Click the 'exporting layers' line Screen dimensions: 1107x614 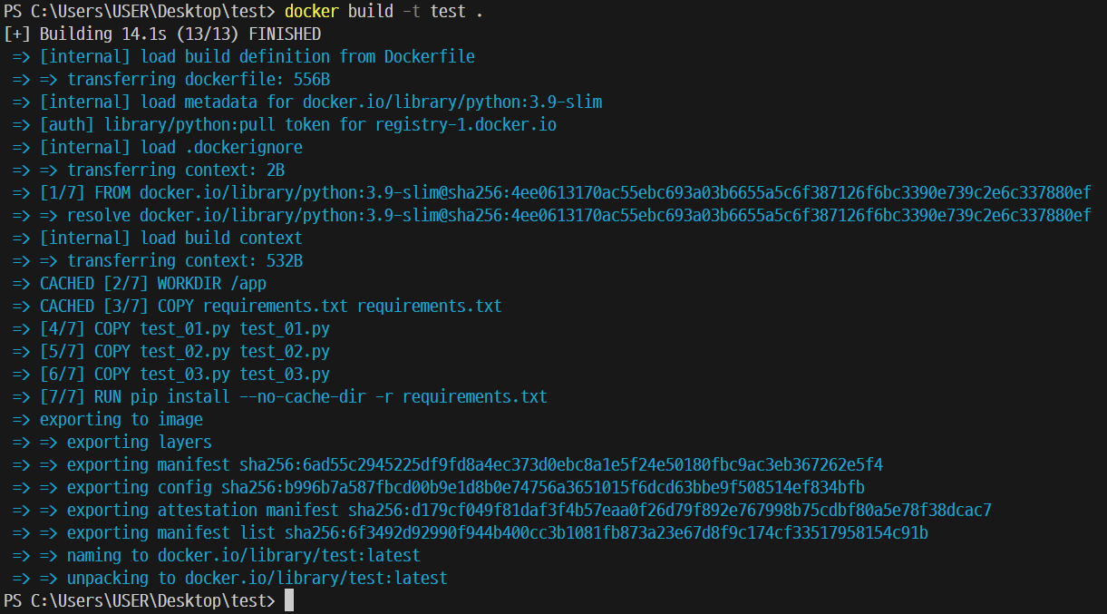pyautogui.click(x=112, y=443)
